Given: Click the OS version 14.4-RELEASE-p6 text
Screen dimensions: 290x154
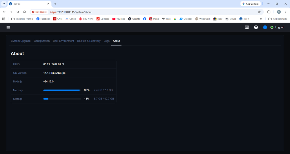Looking at the screenshot, I should pyautogui.click(x=55, y=73).
